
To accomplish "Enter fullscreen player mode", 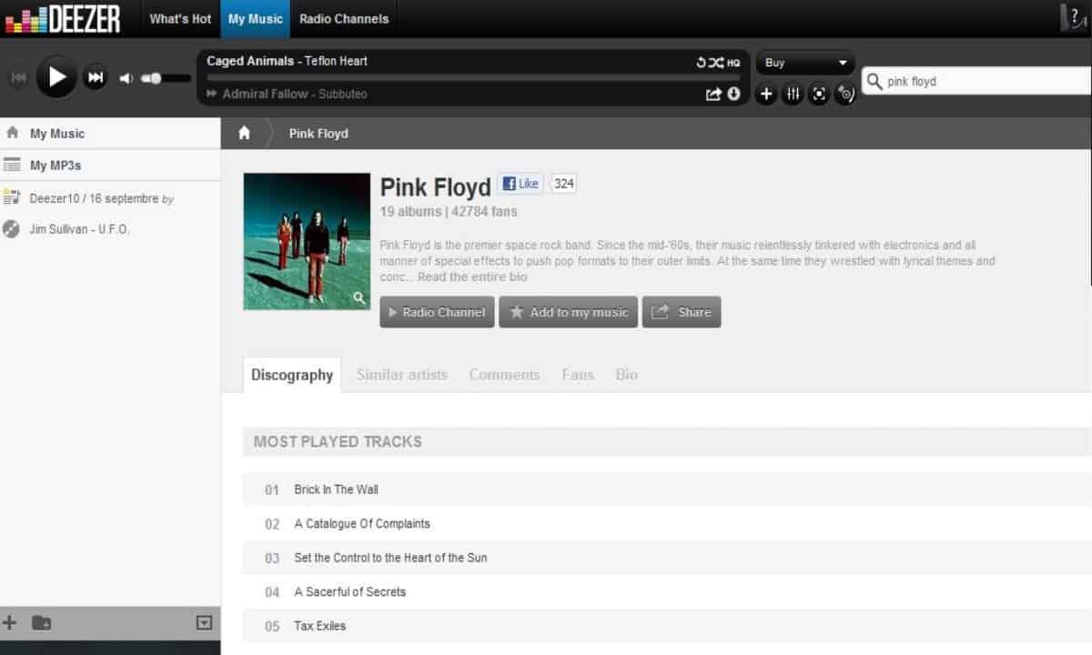I will click(819, 94).
